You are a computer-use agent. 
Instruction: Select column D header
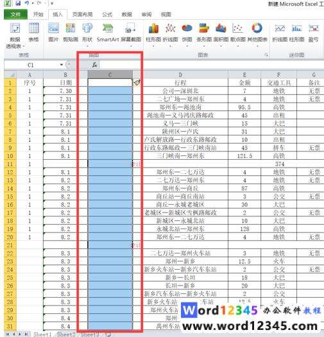click(x=180, y=75)
